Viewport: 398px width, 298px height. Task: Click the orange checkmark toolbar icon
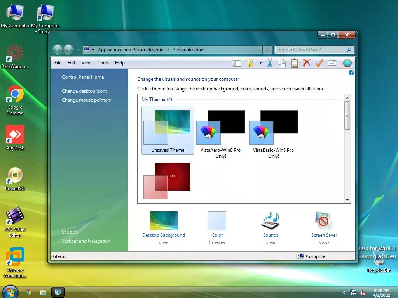[319, 63]
